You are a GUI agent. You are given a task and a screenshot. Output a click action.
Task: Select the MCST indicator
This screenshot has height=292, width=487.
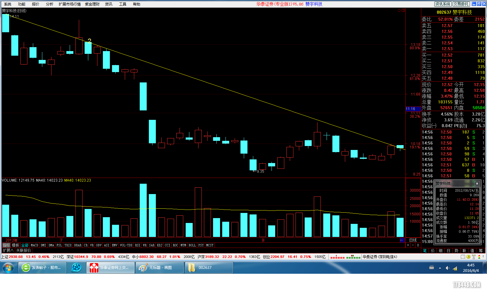210,245
